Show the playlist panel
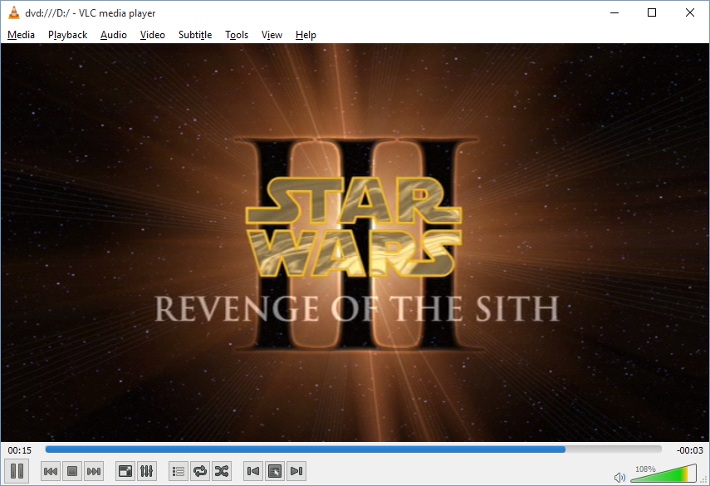 179,472
